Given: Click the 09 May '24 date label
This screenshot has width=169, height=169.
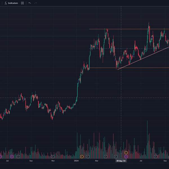Looking at the screenshot, I should [x=121, y=161].
